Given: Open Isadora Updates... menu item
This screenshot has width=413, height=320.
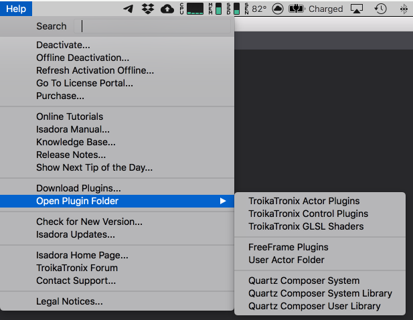Looking at the screenshot, I should (117, 234).
